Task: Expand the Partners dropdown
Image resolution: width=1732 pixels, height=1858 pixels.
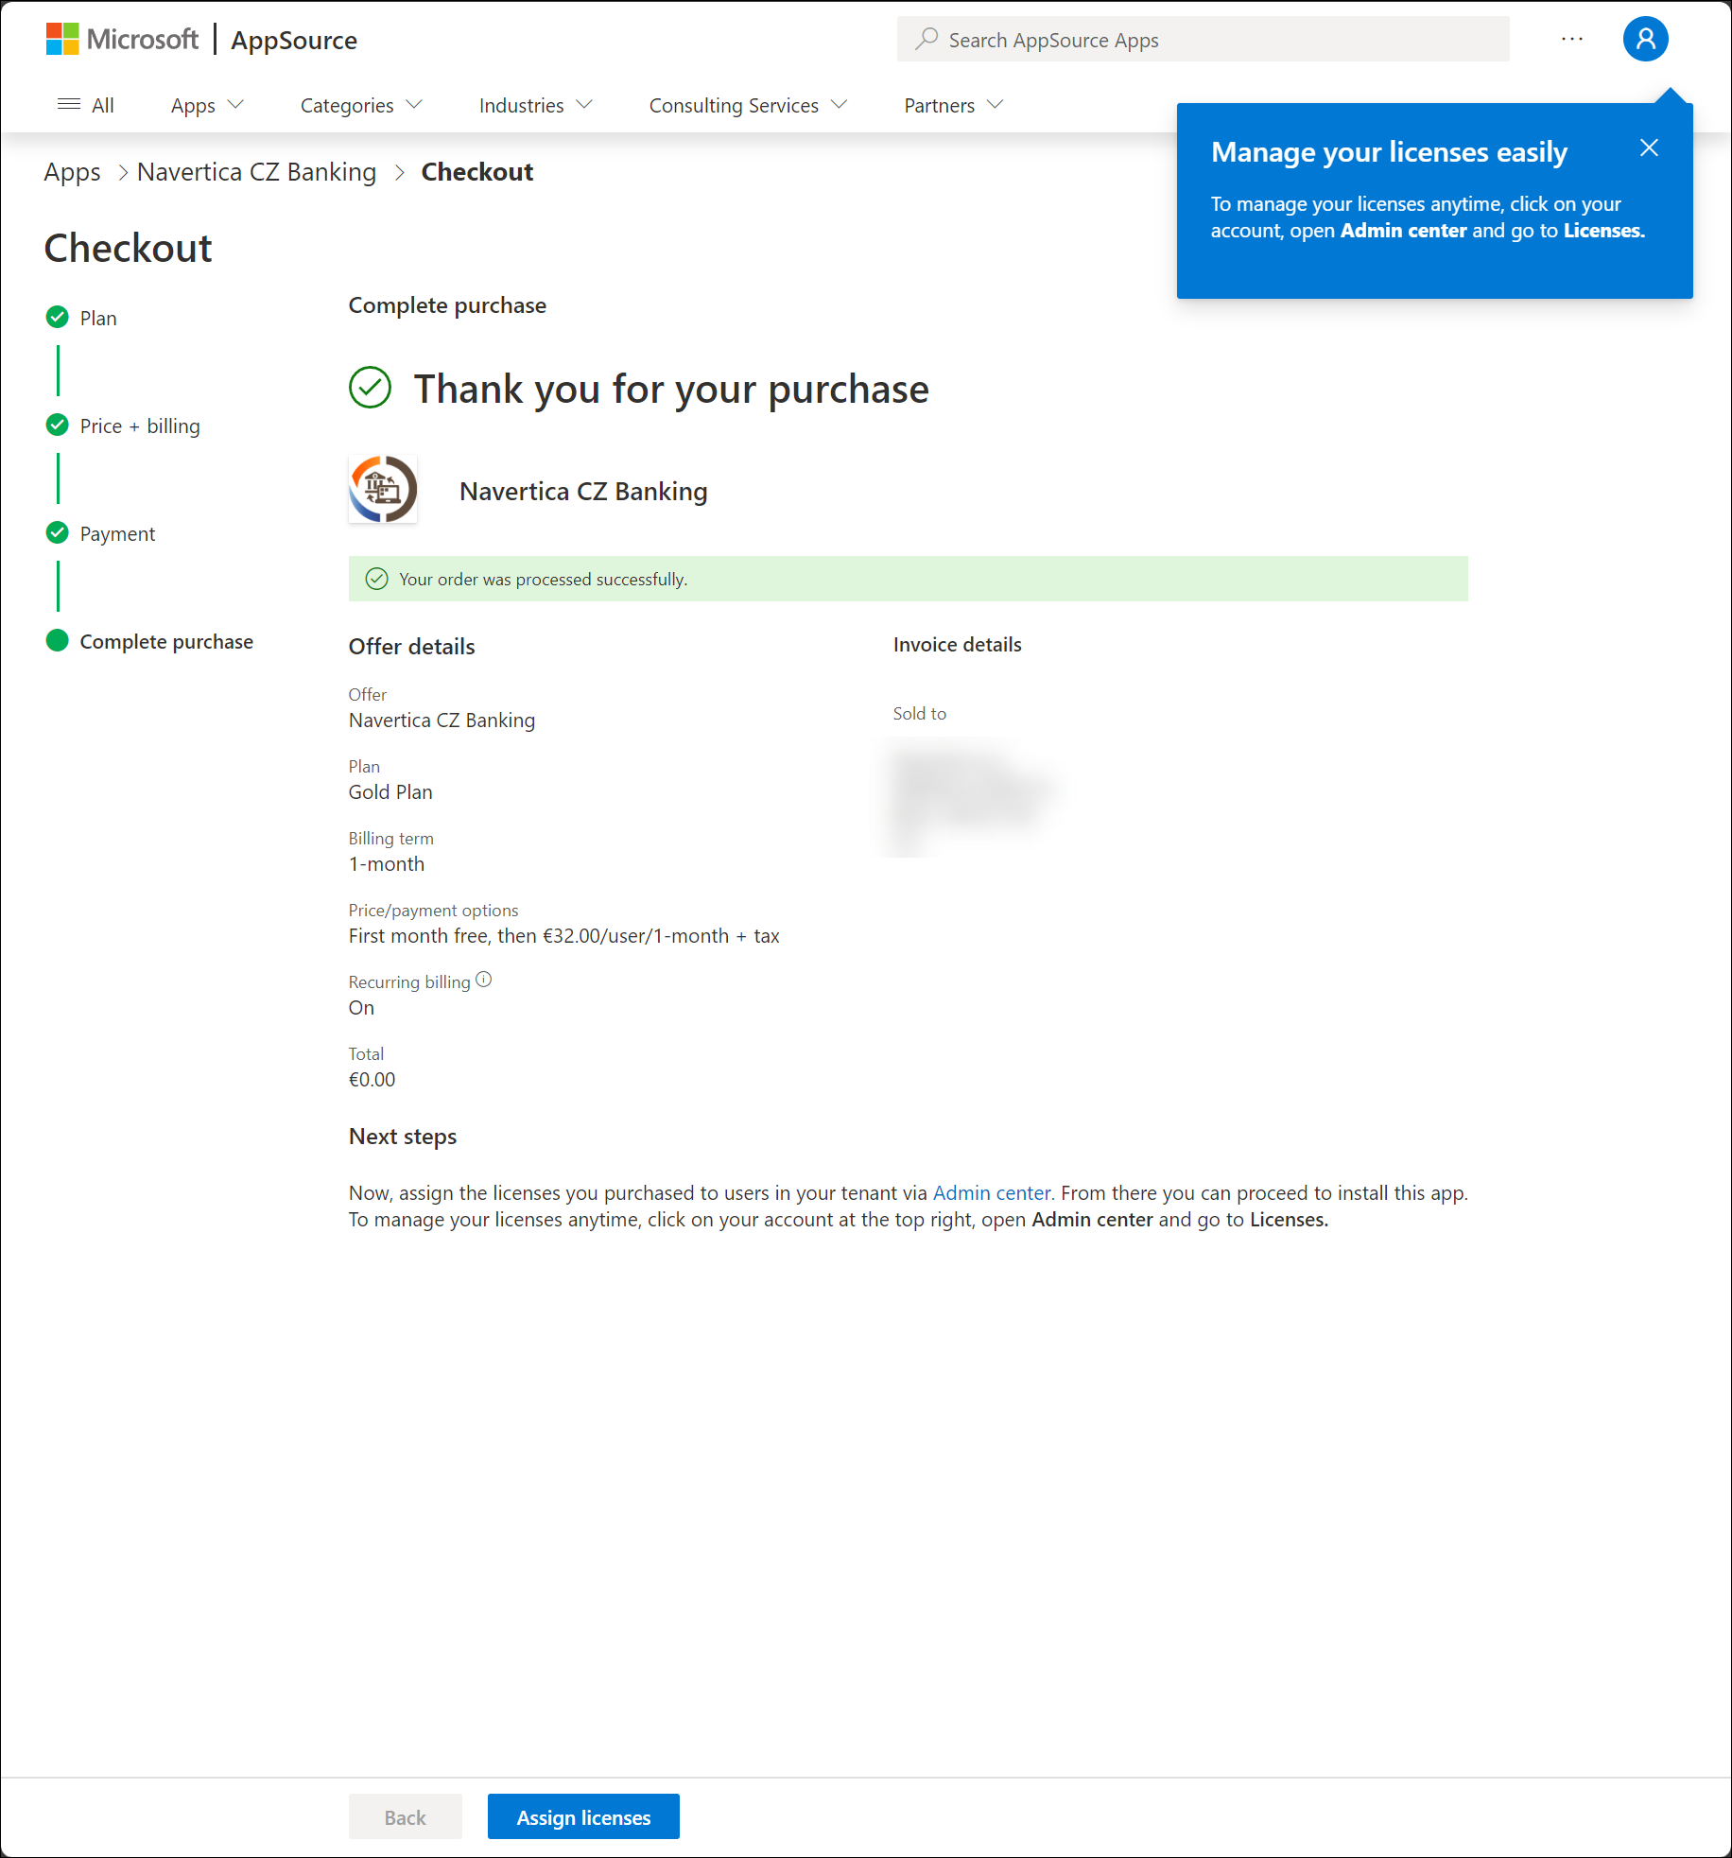Action: coord(953,105)
